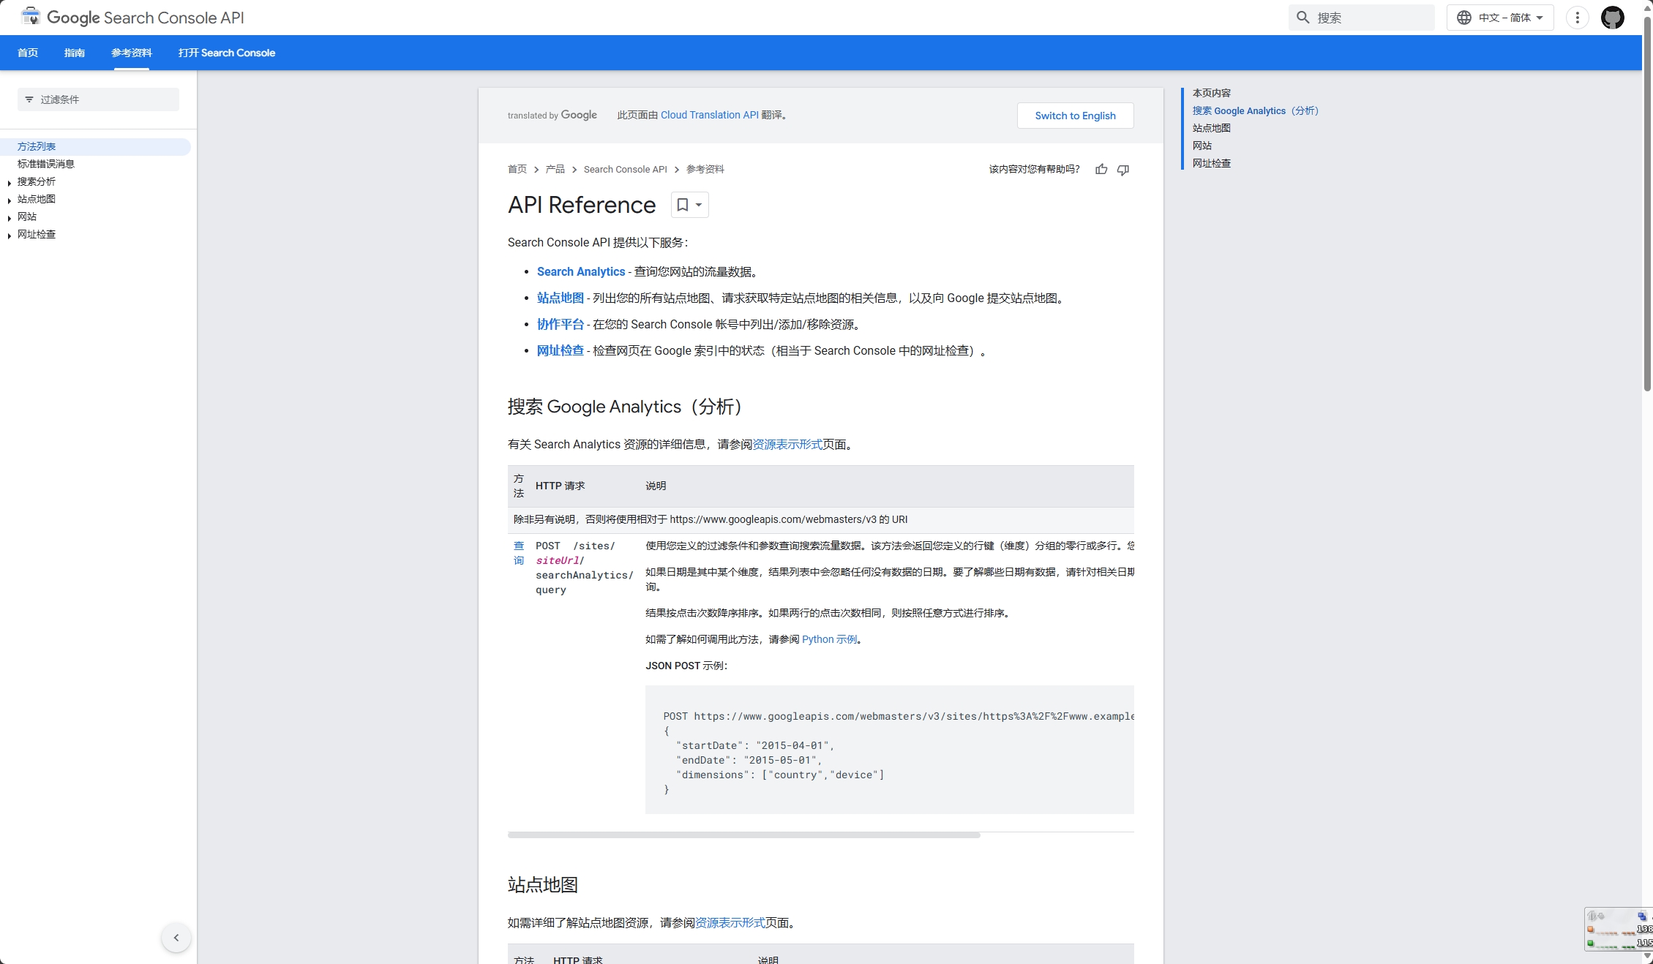Screen dimensions: 1653x964
Task: Click the thumbs up helpful icon
Action: coord(1101,170)
